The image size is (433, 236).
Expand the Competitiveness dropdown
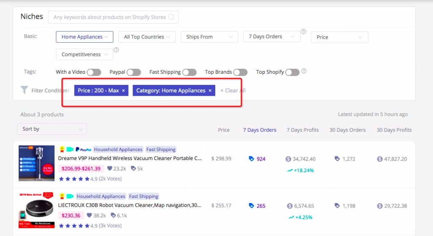pyautogui.click(x=85, y=54)
